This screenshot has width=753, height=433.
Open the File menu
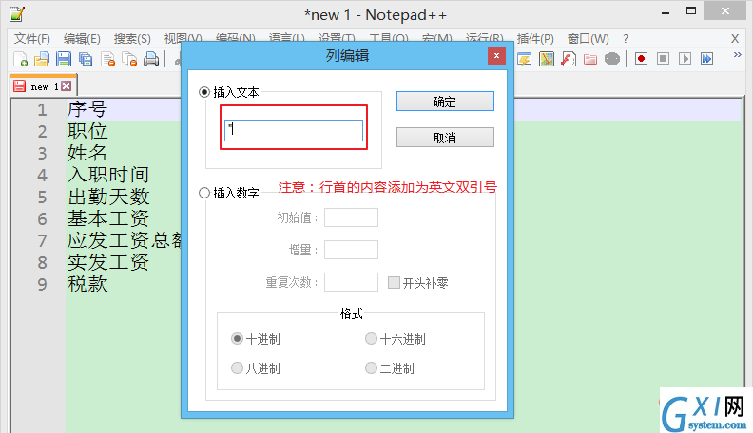31,38
